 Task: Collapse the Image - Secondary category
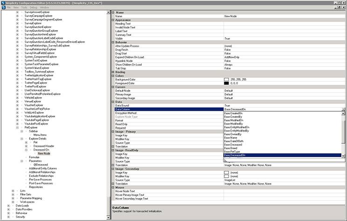click(x=113, y=169)
